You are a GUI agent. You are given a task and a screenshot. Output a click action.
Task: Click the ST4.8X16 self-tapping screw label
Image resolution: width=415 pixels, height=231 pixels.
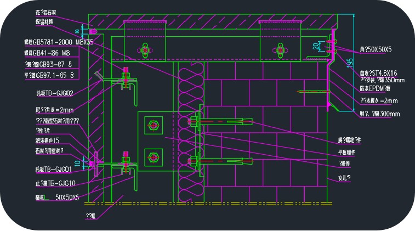click(378, 72)
